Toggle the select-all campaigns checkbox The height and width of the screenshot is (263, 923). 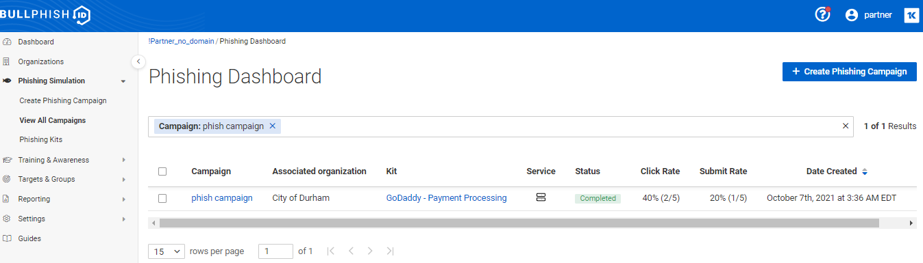click(x=162, y=171)
